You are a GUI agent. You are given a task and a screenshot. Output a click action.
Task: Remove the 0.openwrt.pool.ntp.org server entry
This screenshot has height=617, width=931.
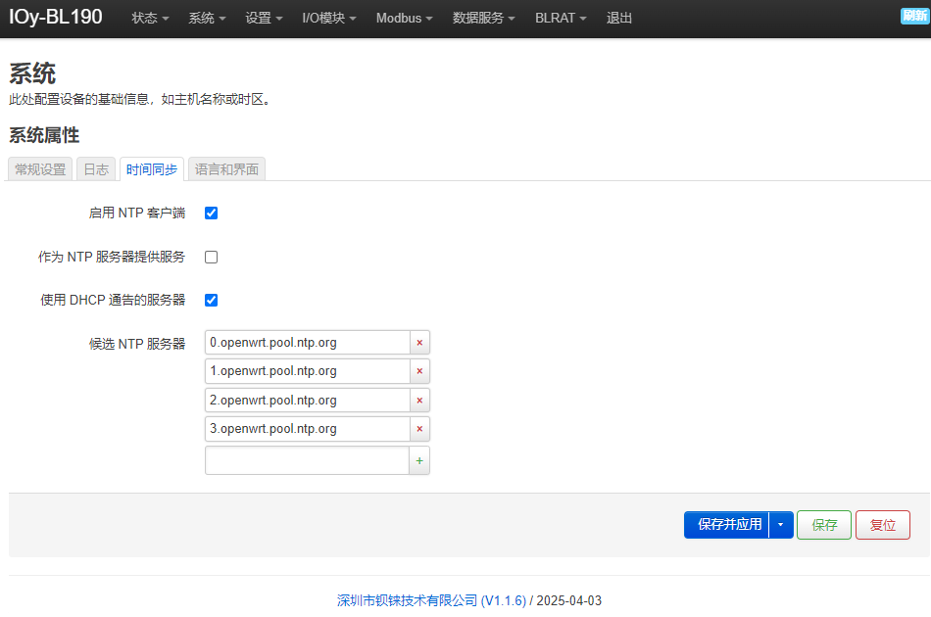click(x=419, y=343)
